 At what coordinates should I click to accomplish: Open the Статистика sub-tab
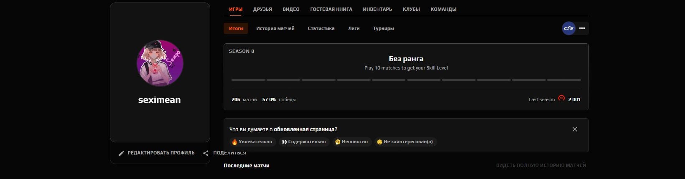(x=321, y=28)
